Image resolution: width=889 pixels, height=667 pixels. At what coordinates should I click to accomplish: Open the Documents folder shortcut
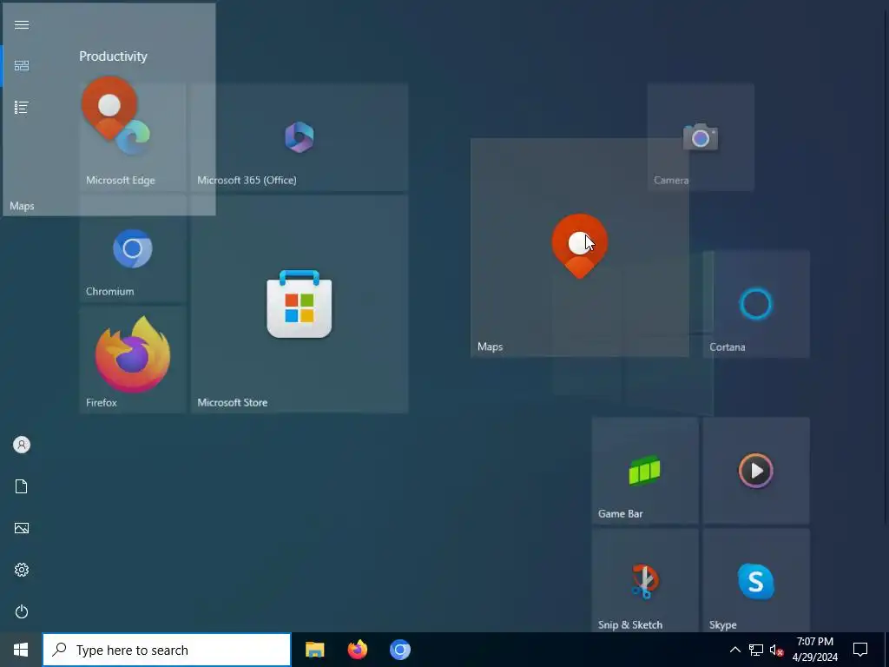coord(22,486)
